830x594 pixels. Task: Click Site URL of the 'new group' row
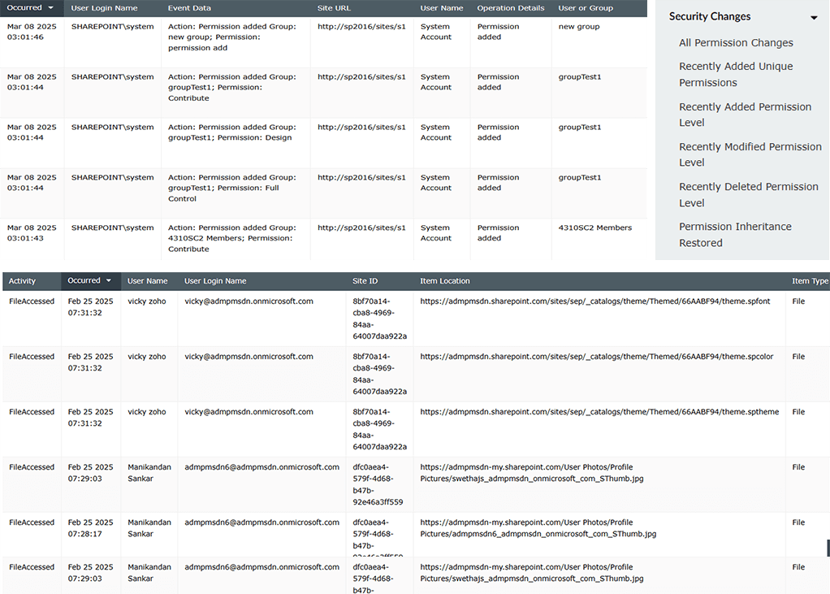[x=361, y=27]
